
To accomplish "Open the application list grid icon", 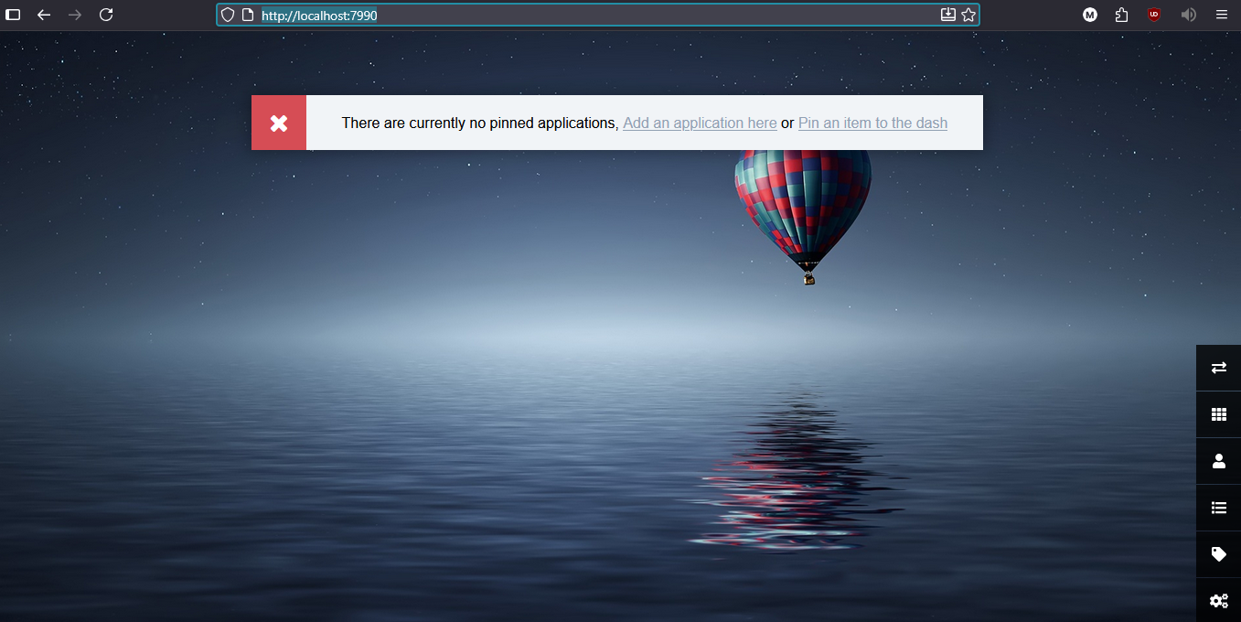I will click(1218, 414).
